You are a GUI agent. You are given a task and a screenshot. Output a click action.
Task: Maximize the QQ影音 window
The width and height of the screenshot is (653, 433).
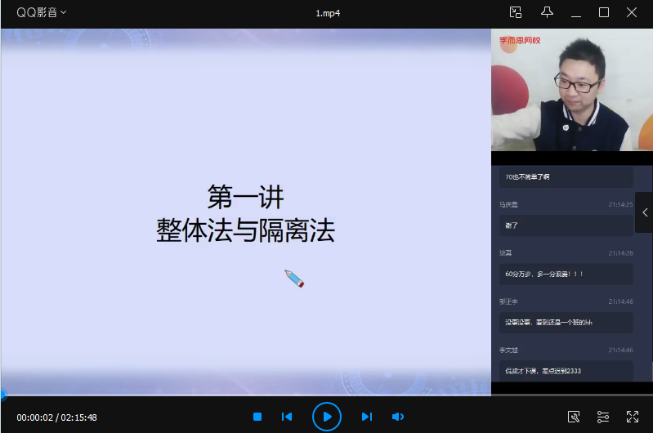tap(604, 12)
